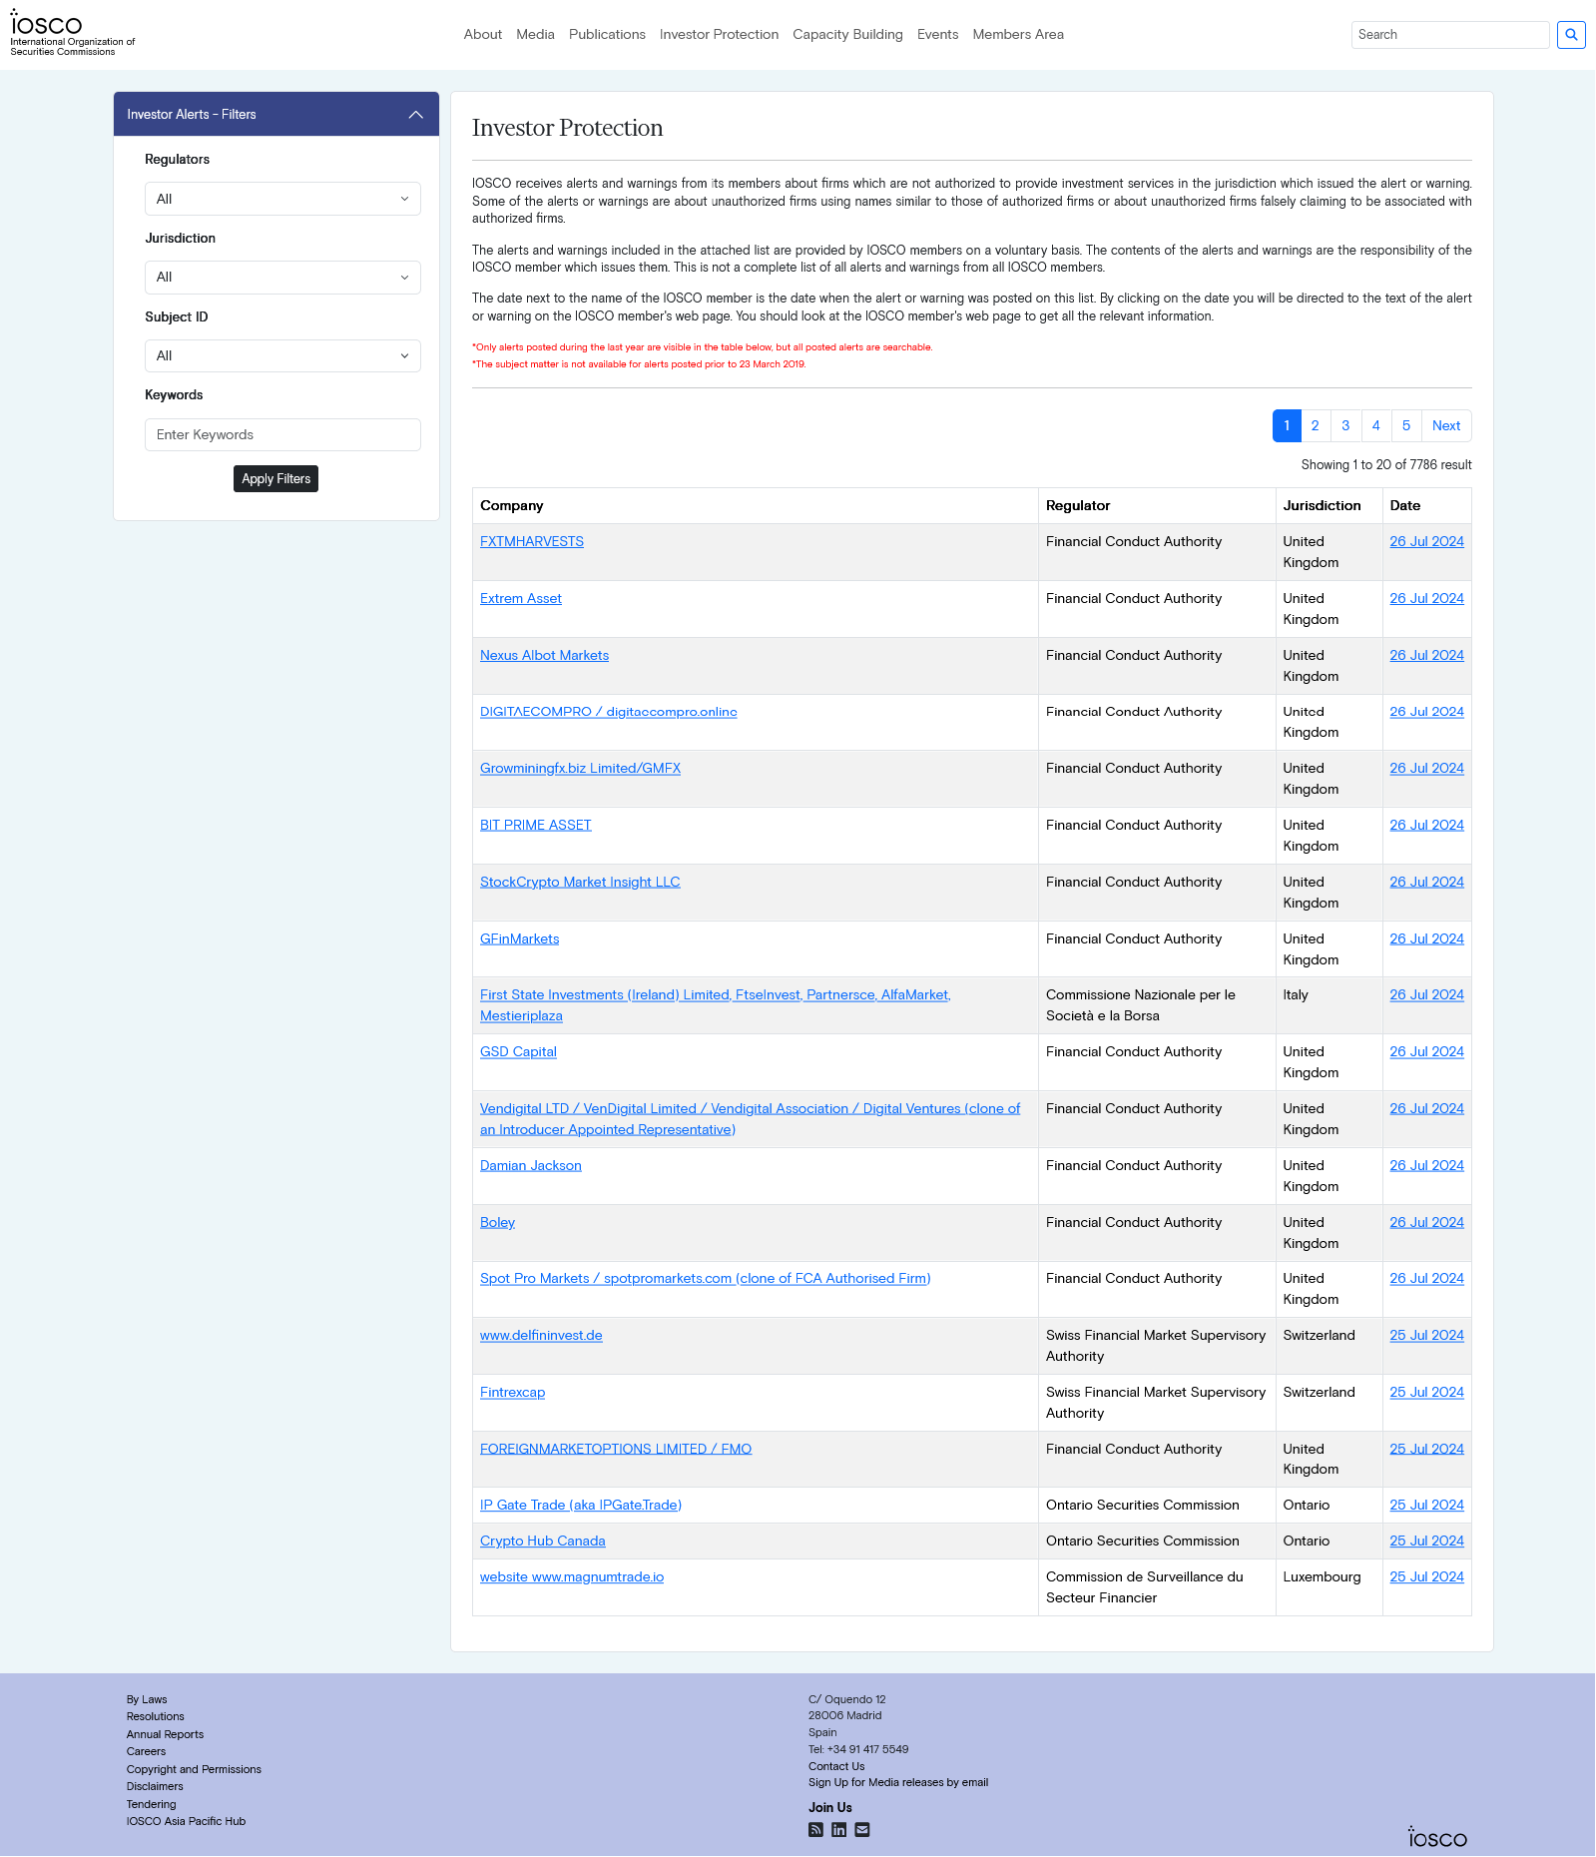Click the Enter Keywords input field
The image size is (1596, 1857).
tap(282, 435)
